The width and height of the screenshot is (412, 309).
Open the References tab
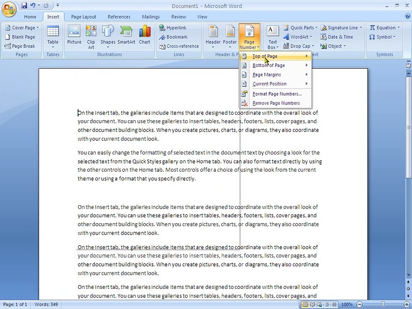[119, 17]
